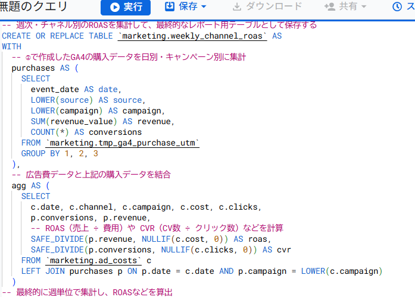
Task: Open the 保存 save dropdown
Action: (x=186, y=7)
